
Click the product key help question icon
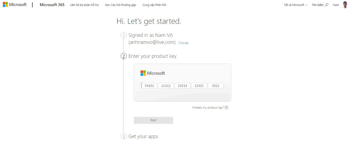pos(226,108)
